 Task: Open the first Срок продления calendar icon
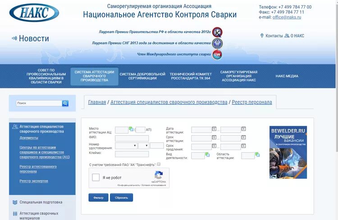coord(214,146)
